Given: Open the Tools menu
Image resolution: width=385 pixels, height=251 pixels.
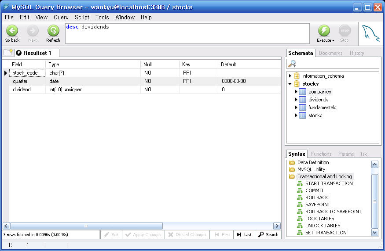Looking at the screenshot, I should point(102,18).
